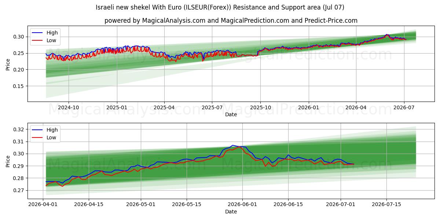Click the '2026-04-01' date label

[43, 205]
